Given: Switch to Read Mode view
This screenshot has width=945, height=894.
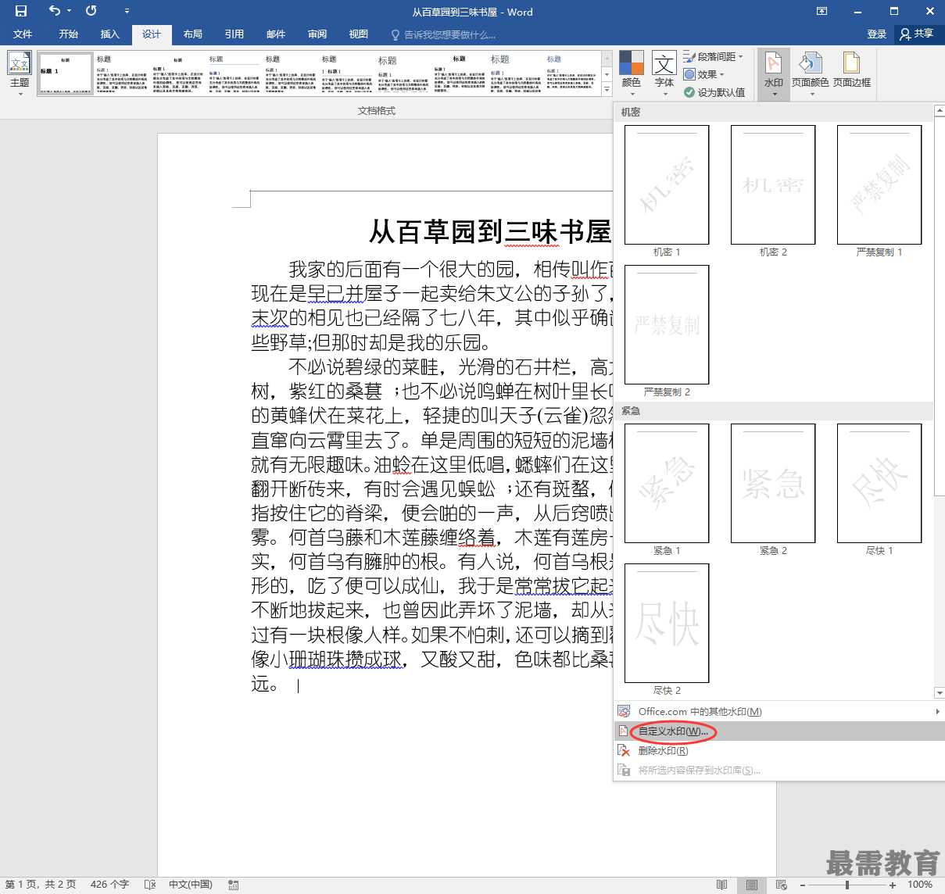Looking at the screenshot, I should point(721,885).
